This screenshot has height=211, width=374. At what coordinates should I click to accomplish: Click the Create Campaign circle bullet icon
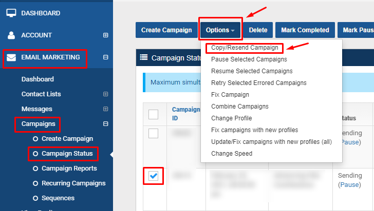click(35, 139)
